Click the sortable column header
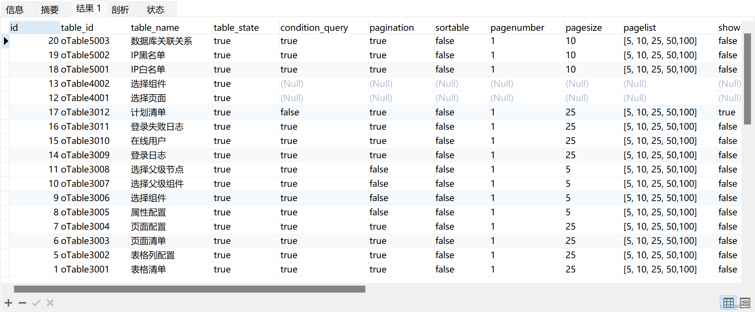The width and height of the screenshot is (755, 312). [x=462, y=27]
